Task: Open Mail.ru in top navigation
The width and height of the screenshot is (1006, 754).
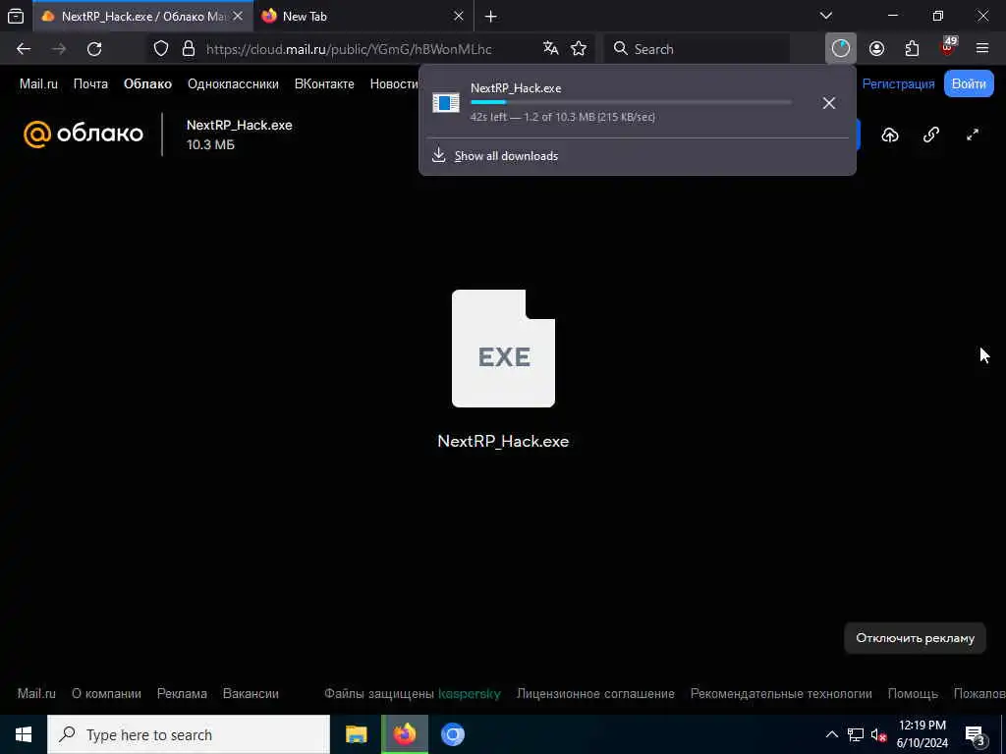Action: tap(38, 84)
